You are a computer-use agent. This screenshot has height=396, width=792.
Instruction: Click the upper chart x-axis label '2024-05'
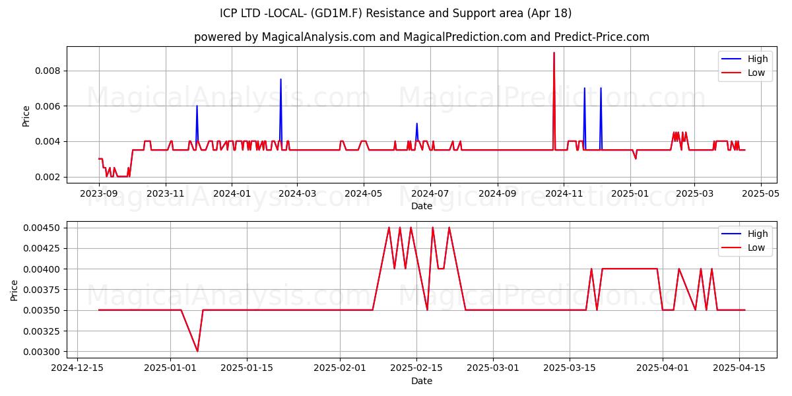coord(364,193)
